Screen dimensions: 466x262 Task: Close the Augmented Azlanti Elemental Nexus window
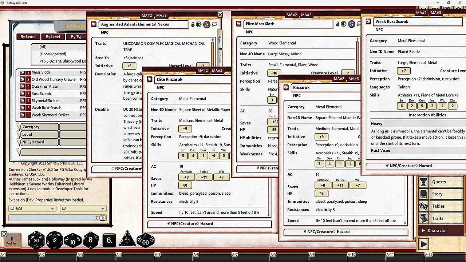(220, 15)
